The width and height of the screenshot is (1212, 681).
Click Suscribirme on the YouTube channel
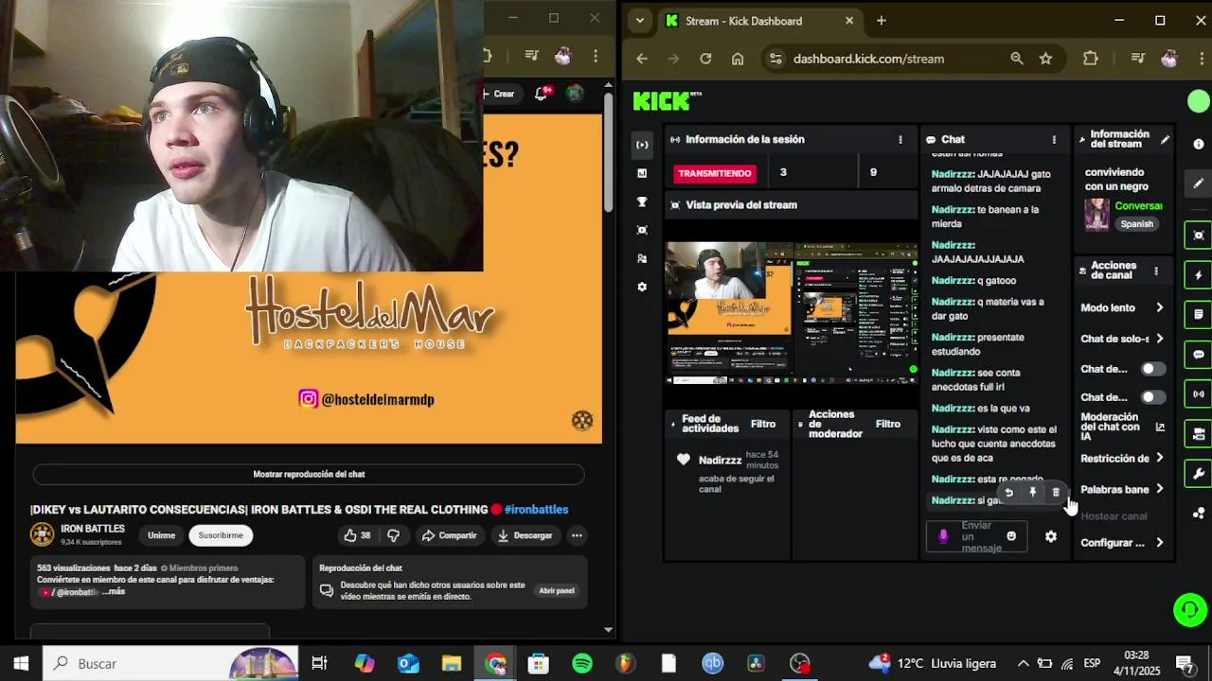(221, 535)
